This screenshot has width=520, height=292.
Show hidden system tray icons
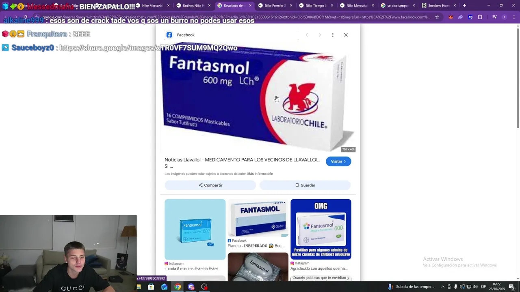tap(443, 287)
